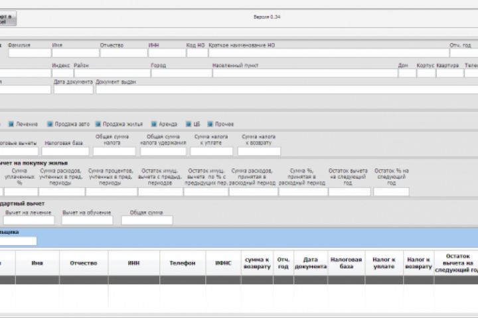Click Сумма процентов, учтенных в пред. периоды field

(112, 191)
